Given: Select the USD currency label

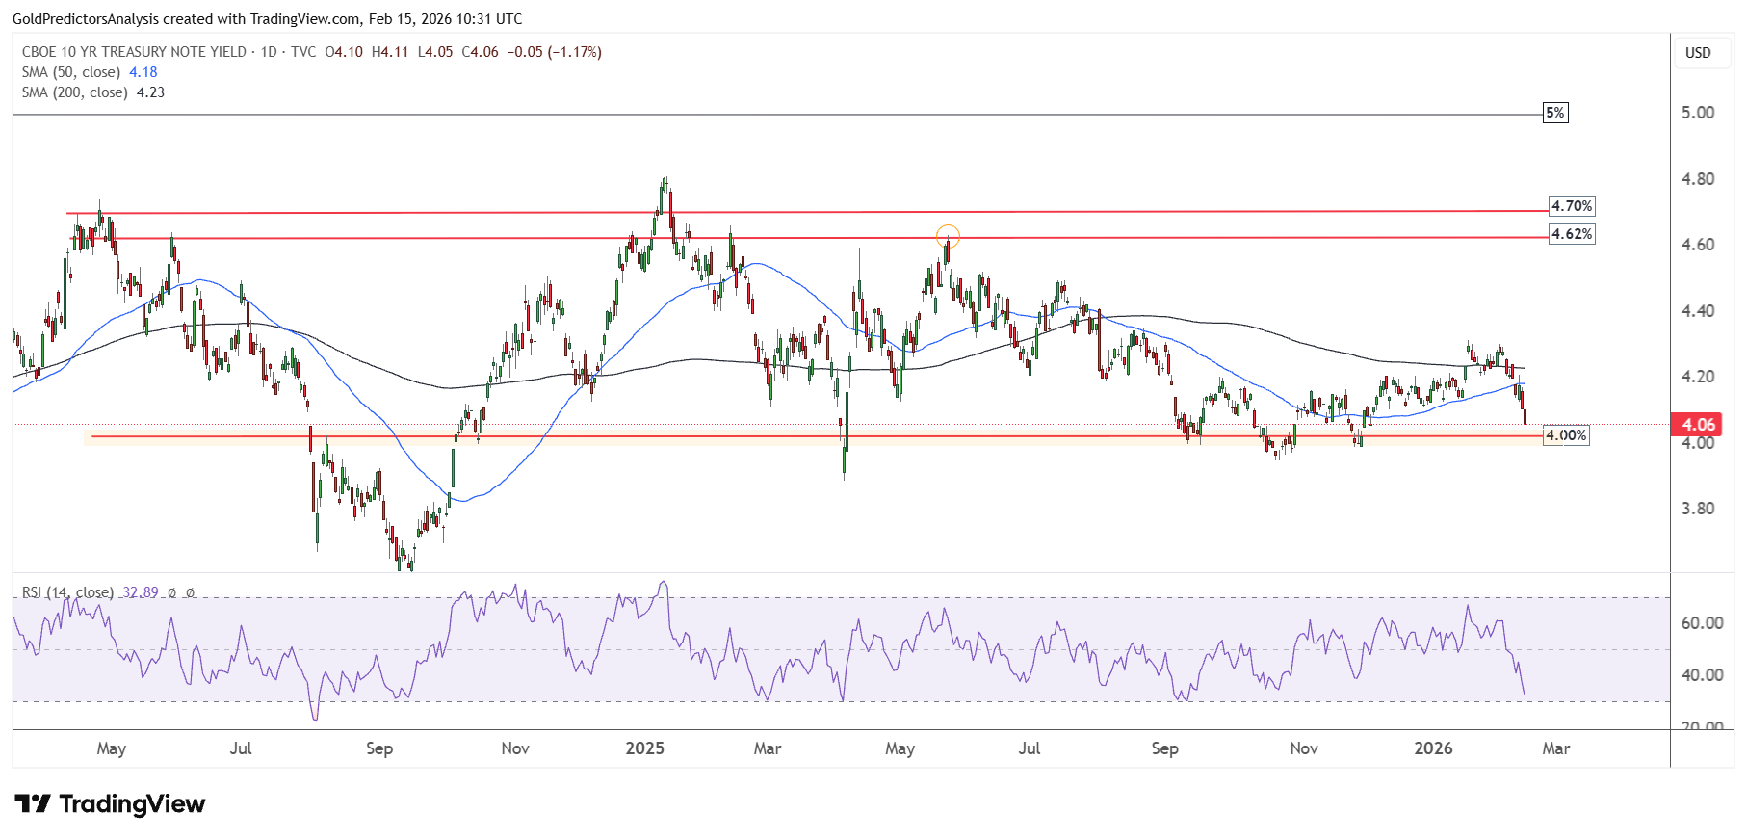Looking at the screenshot, I should (1698, 53).
